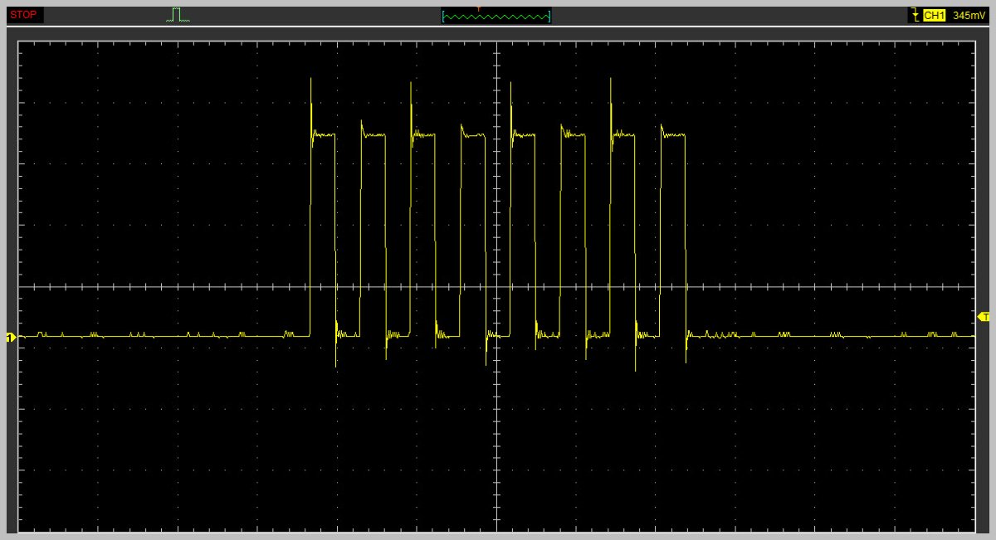This screenshot has height=540, width=996.
Task: Click the yellow channel 1 ground marker
Action: tap(11, 338)
